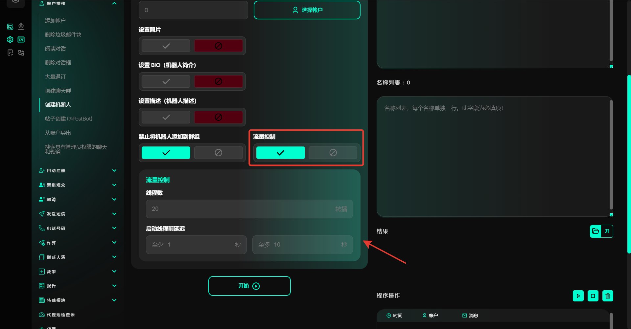
Task: Click the 选择帐户 button
Action: (x=307, y=10)
